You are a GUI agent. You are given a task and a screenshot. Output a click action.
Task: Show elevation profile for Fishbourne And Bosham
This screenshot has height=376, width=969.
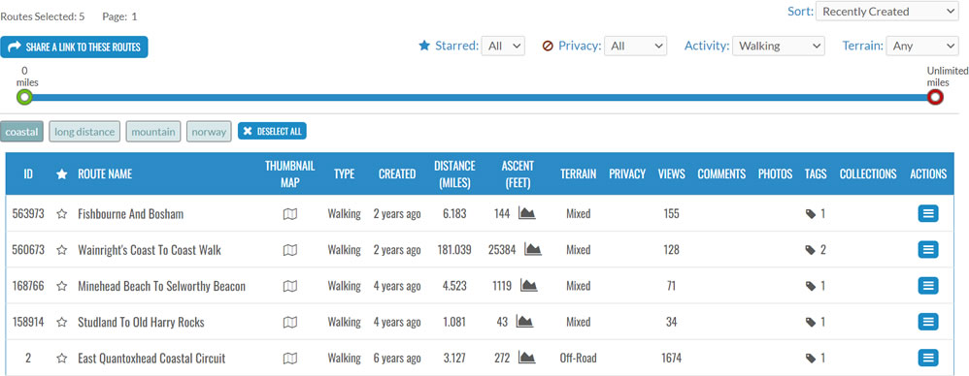[526, 213]
